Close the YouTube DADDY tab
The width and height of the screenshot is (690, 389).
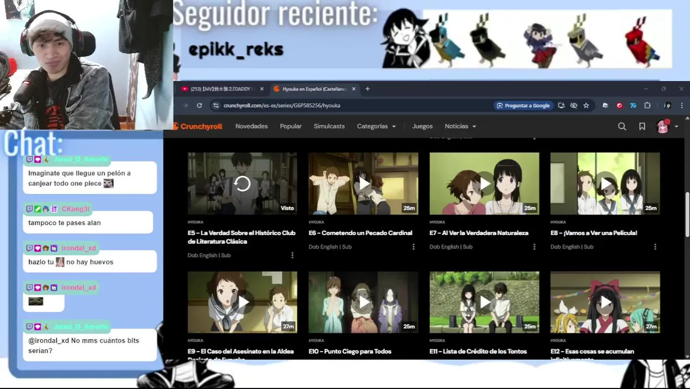coord(262,89)
